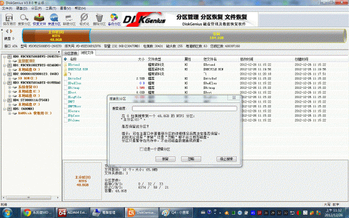The height and width of the screenshot is (218, 349).
Task: Switch to the Partition Parameters (分区参数) tab
Action: 70,53
